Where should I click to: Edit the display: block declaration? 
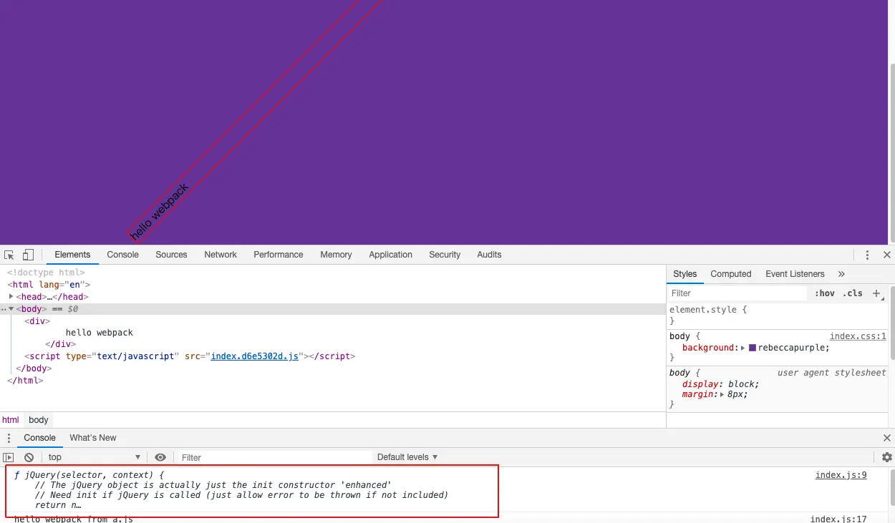click(x=720, y=384)
